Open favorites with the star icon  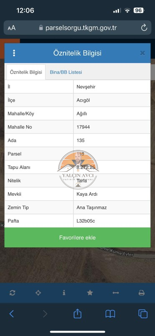(90, 293)
